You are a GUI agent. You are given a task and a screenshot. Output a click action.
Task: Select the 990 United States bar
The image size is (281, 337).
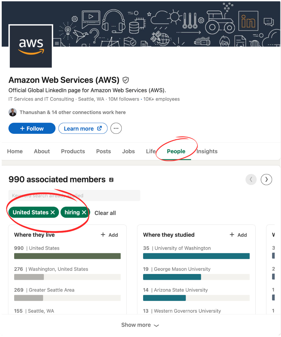[67, 256]
